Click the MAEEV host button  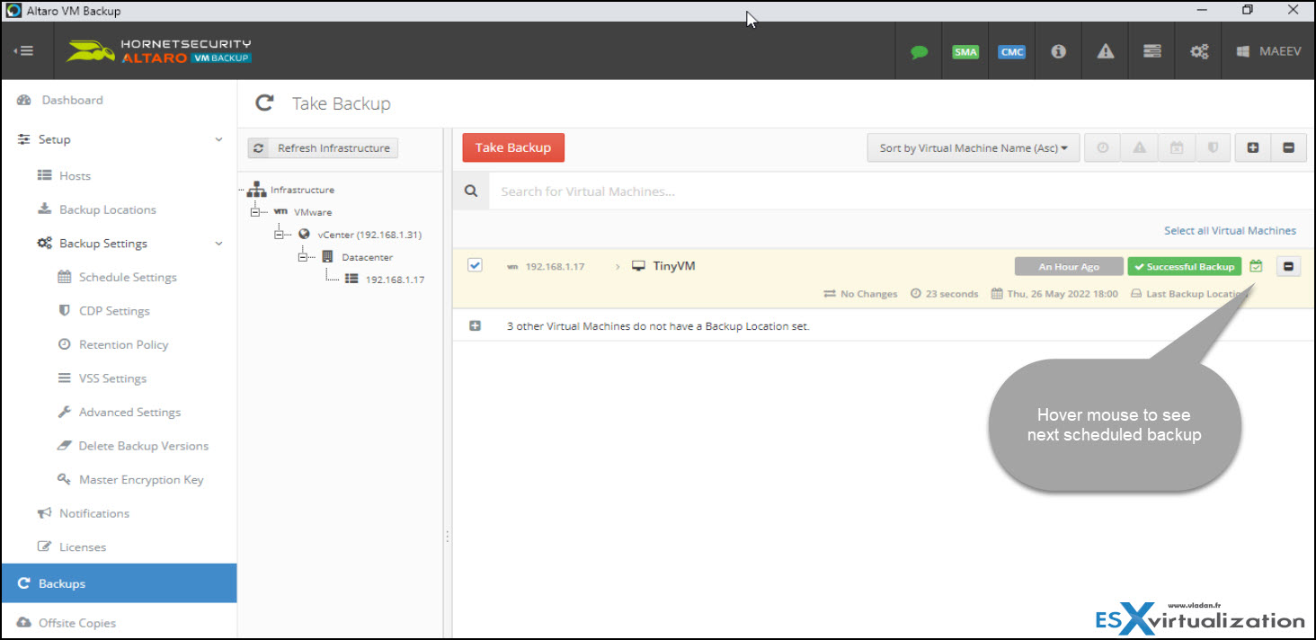pos(1269,51)
